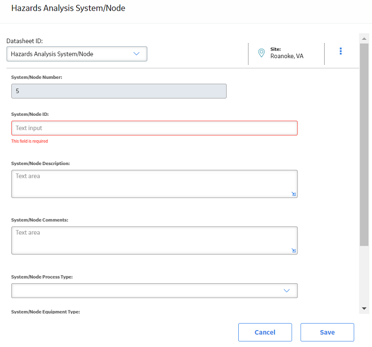Click into the System/Node Comments text area

pos(154,241)
